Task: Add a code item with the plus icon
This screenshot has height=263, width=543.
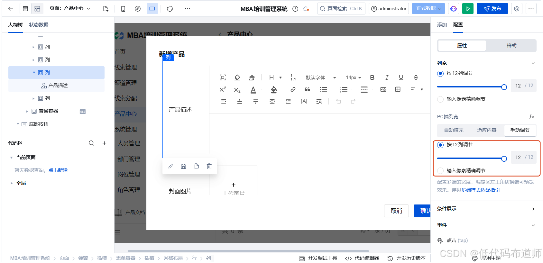Action: pos(104,143)
